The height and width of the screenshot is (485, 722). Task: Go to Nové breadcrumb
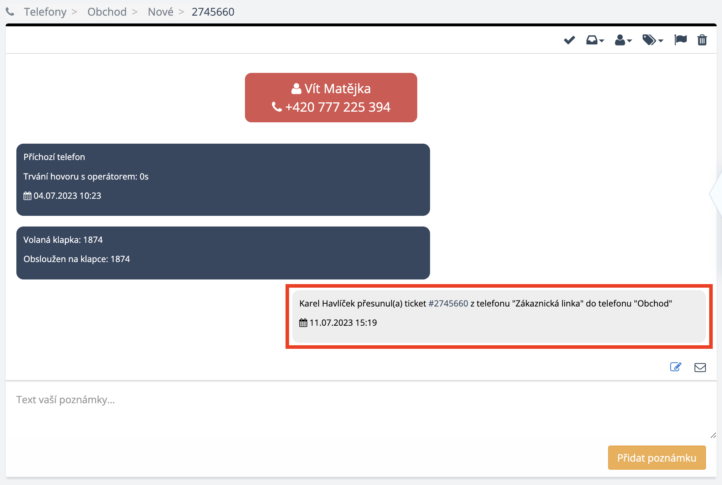pyautogui.click(x=161, y=12)
